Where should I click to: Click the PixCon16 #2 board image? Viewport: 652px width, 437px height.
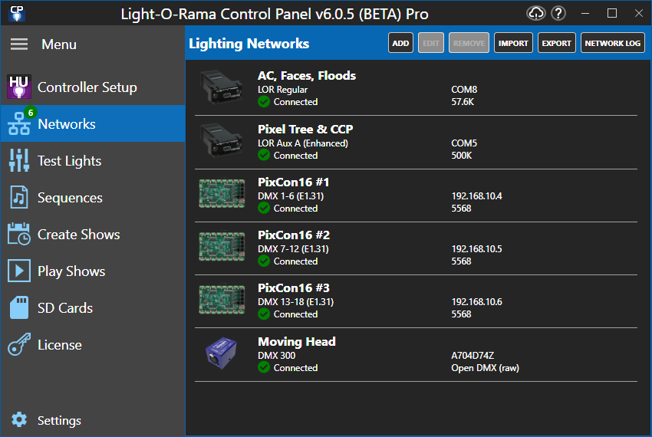[222, 246]
